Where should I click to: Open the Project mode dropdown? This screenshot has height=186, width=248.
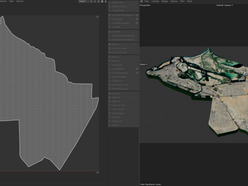pos(85,2)
